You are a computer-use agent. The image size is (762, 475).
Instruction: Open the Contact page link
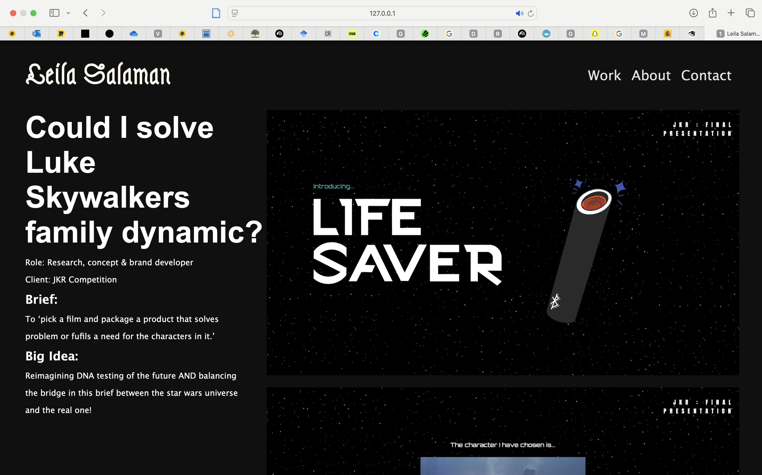click(x=706, y=75)
